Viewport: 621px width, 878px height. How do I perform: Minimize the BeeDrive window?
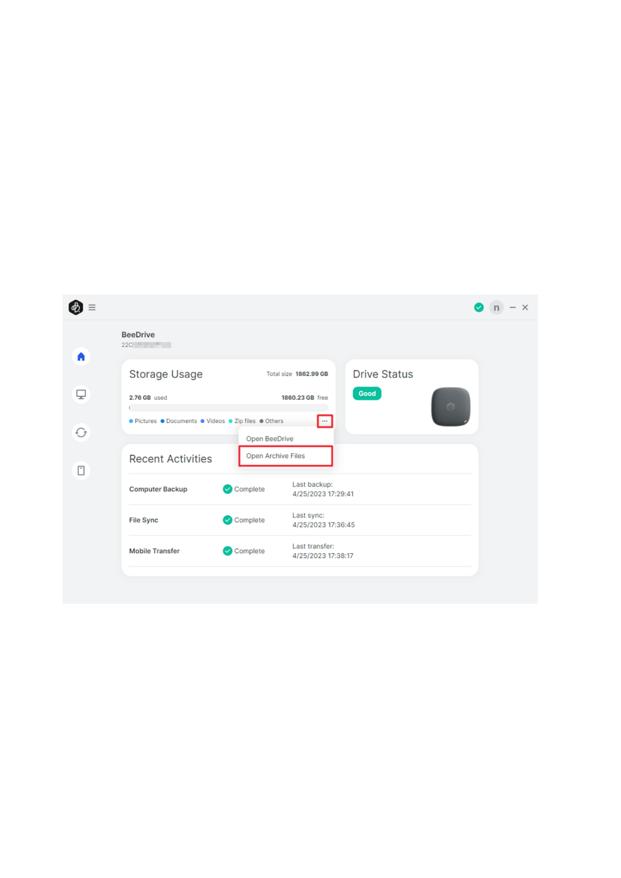[512, 308]
